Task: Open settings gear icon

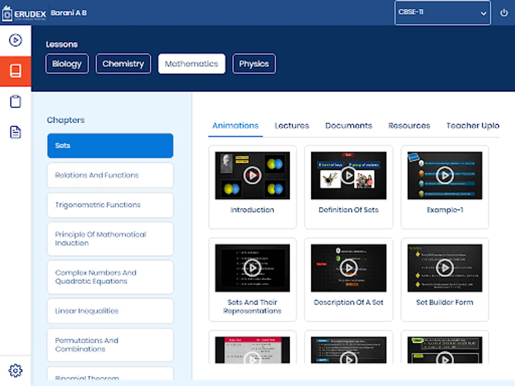Action: coord(15,370)
